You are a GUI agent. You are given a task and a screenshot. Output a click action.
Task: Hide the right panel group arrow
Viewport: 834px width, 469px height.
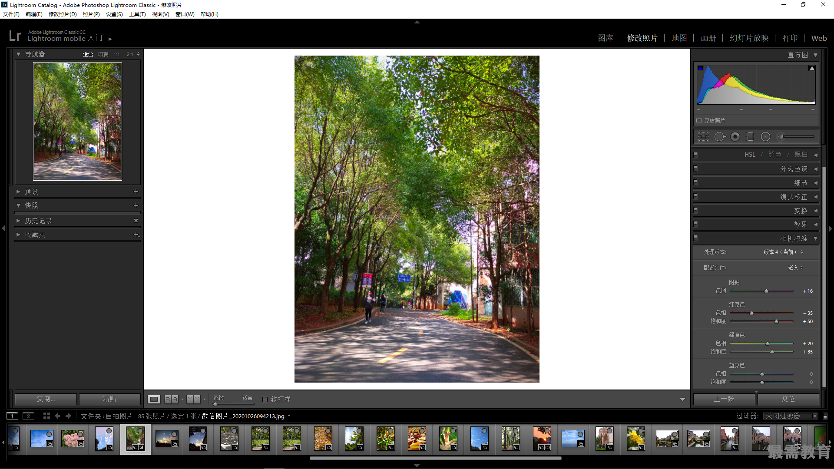coord(831,228)
